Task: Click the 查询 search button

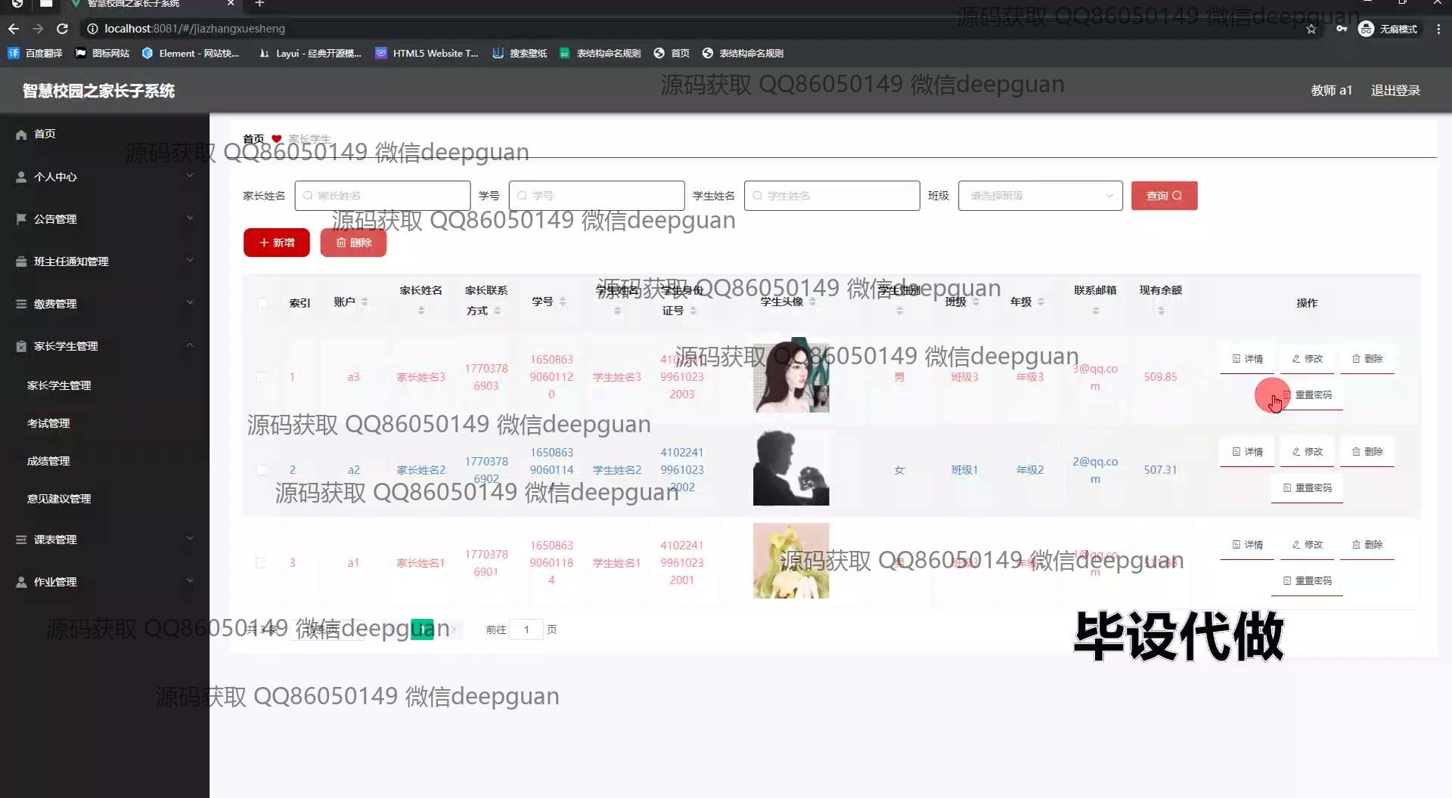Action: pyautogui.click(x=1164, y=196)
